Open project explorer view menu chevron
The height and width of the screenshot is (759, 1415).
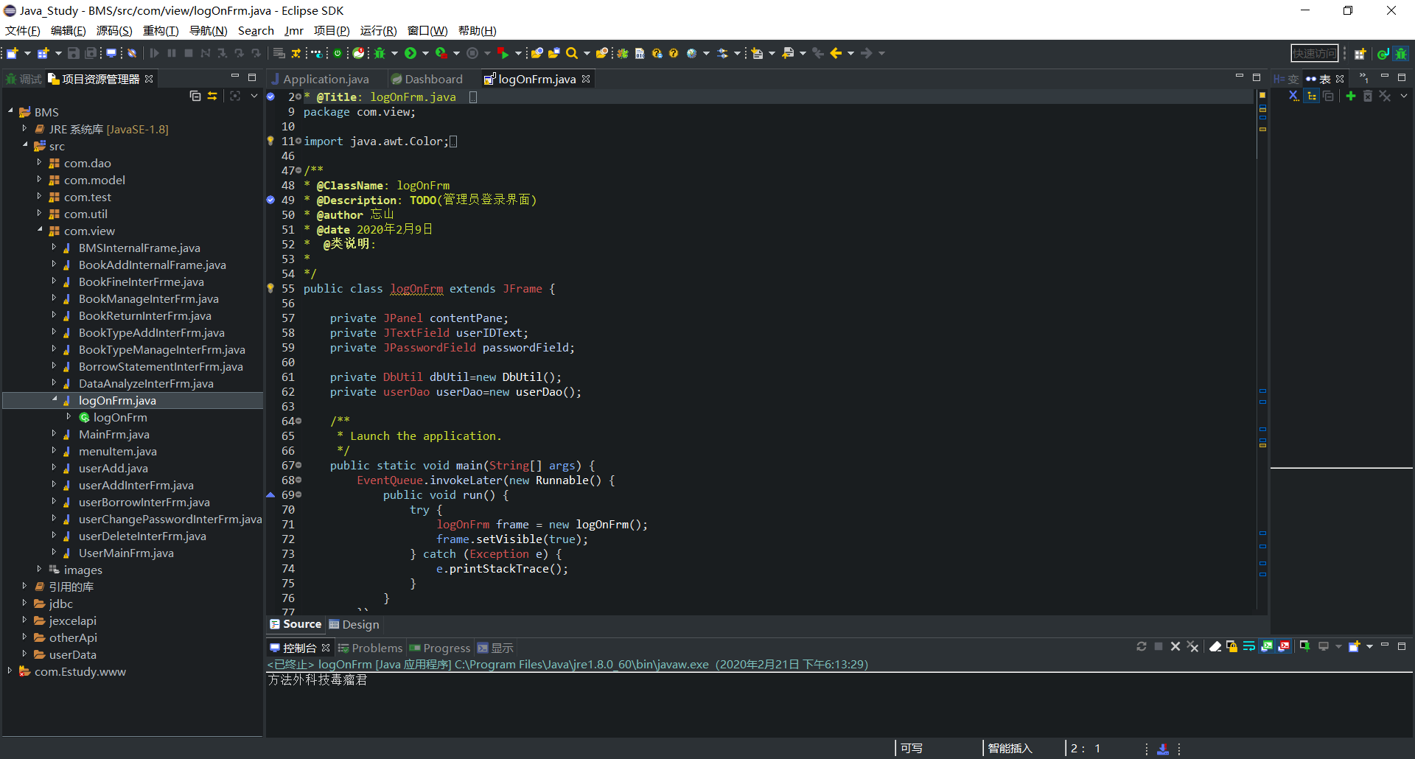(254, 96)
